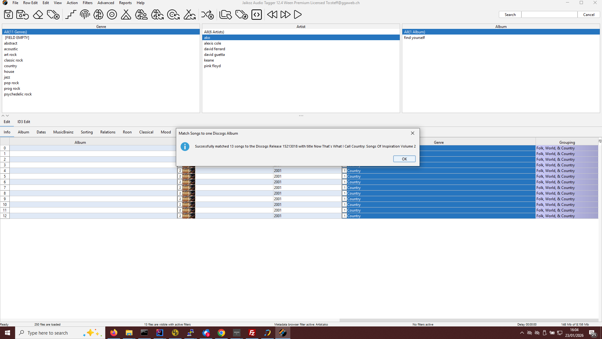
Task: Select artist pink floyd in the Artist list
Action: pos(213,66)
